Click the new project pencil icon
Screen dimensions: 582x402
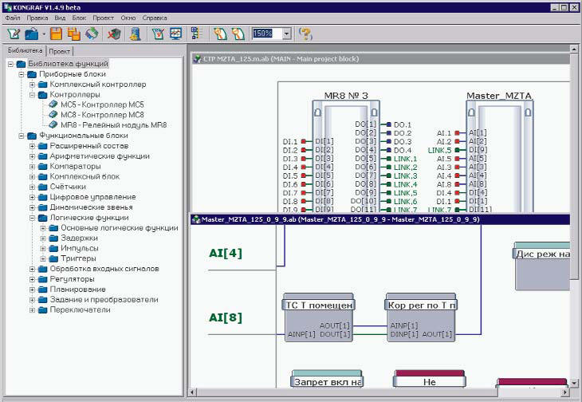(x=14, y=33)
